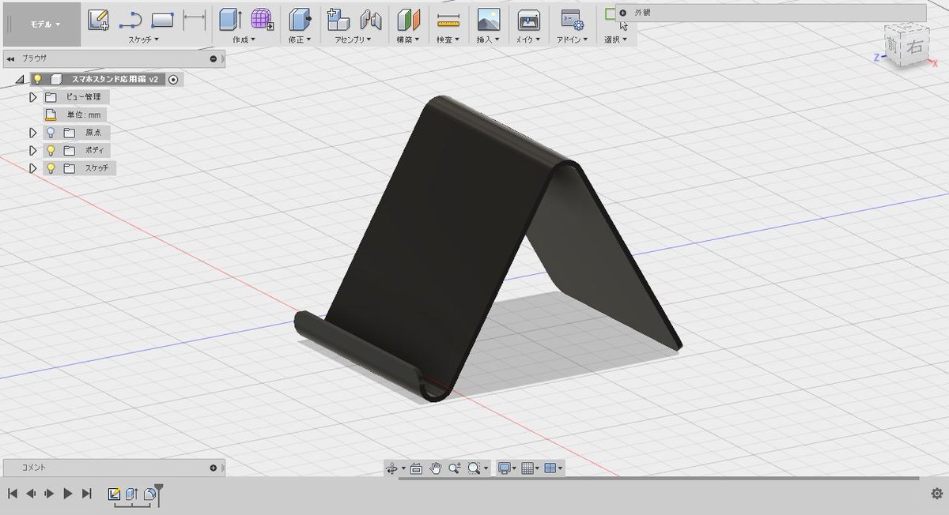Click the construction plane icon above 構築

[408, 19]
